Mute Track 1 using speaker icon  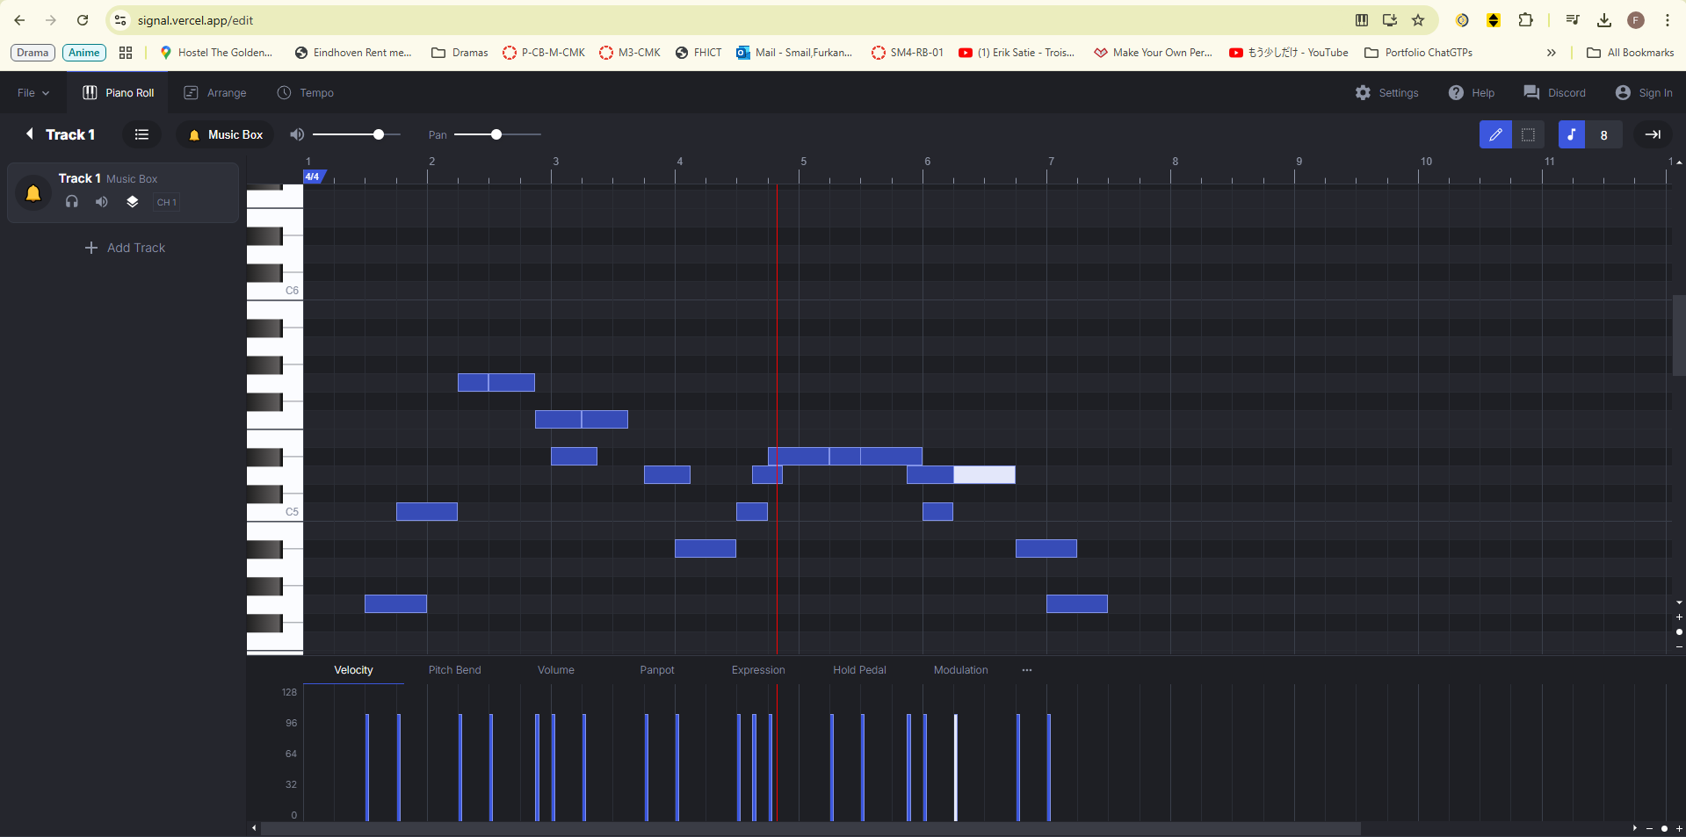point(102,202)
